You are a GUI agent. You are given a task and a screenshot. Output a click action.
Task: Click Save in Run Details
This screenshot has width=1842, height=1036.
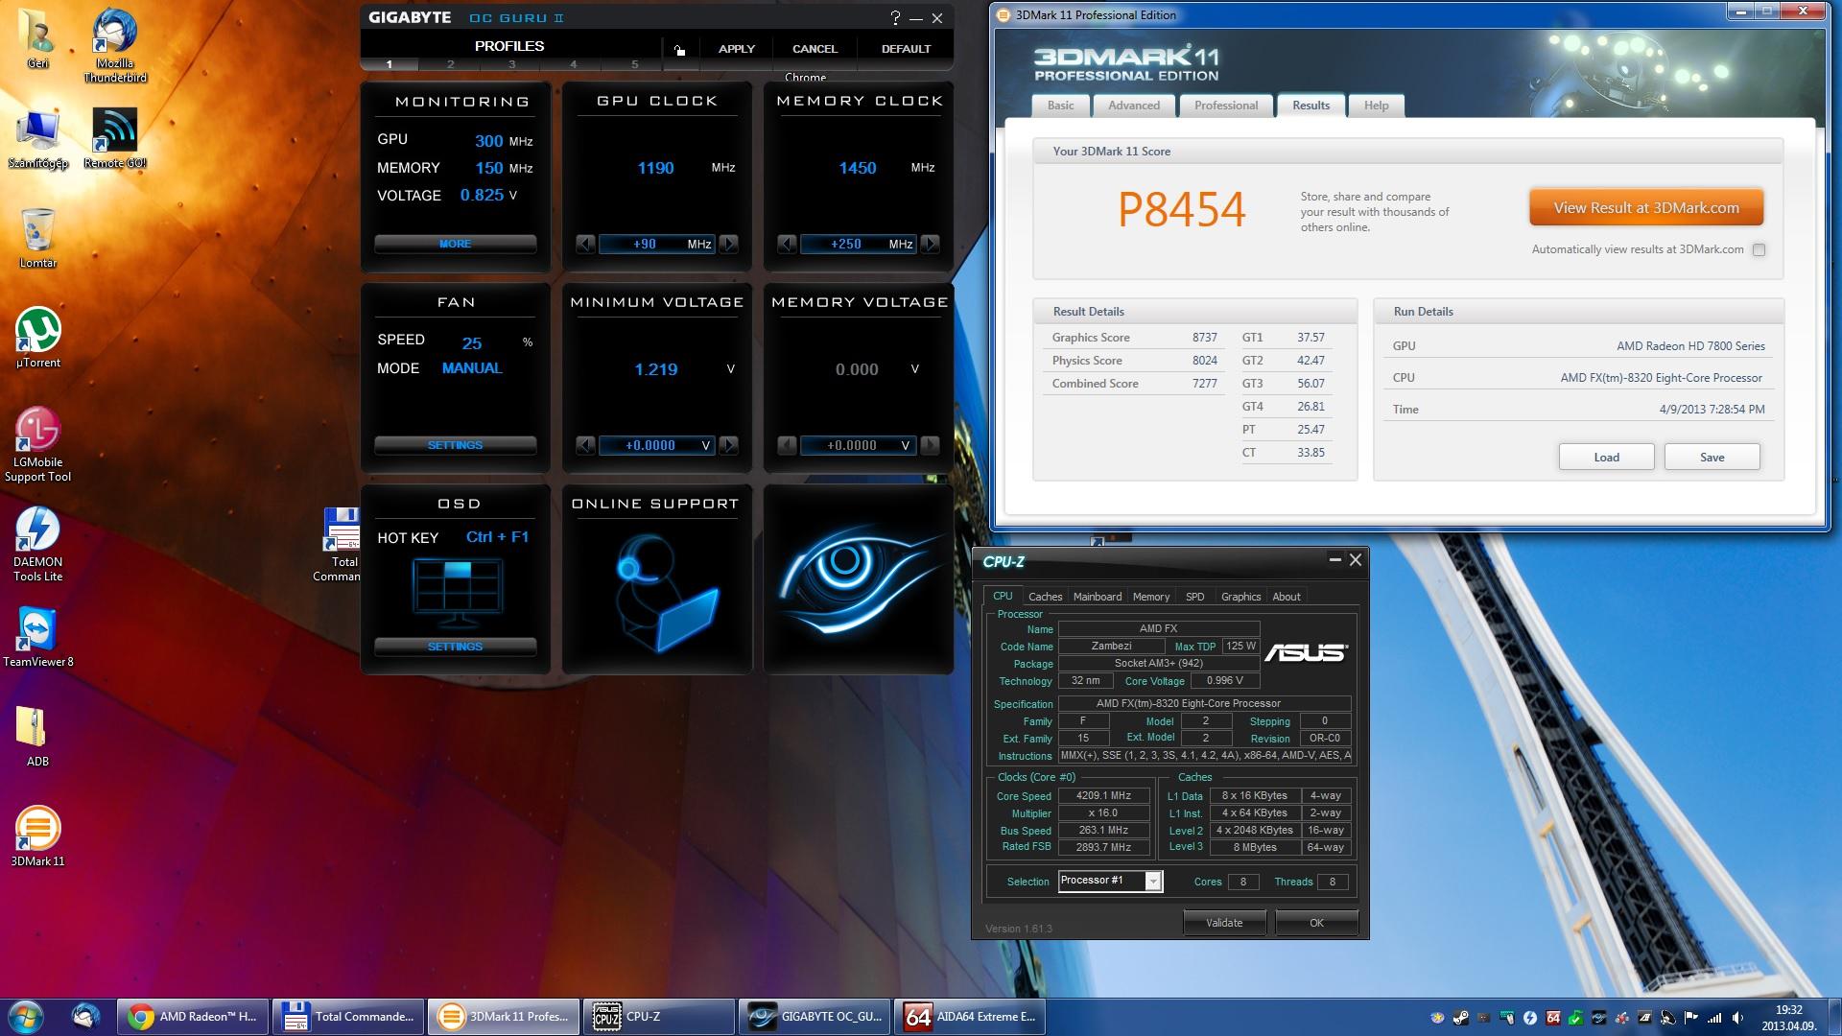point(1712,457)
